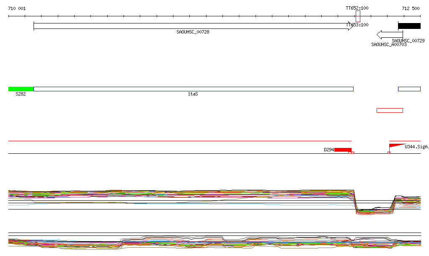This screenshot has width=429, height=256.
Task: Click the SAOUHSC_00728 gene arrow
Action: click(193, 26)
